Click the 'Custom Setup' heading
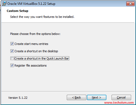The width and height of the screenshot is (136, 105). [17, 11]
